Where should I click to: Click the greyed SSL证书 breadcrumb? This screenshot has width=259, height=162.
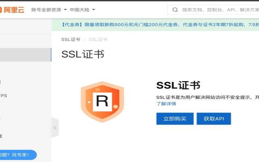(x=98, y=40)
